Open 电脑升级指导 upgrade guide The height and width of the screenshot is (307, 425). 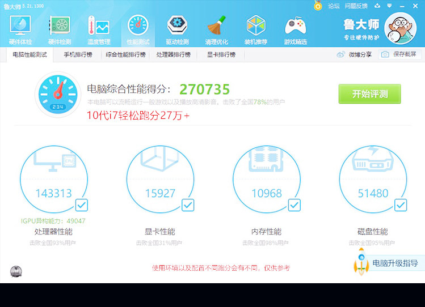tap(395, 263)
